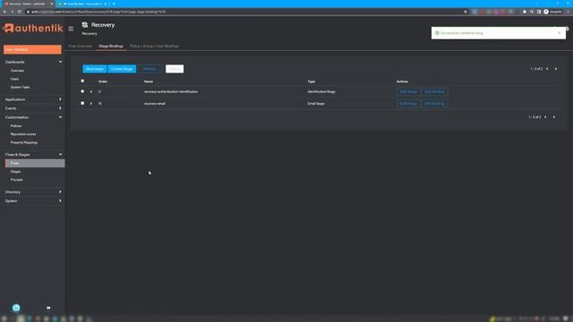The height and width of the screenshot is (322, 573).
Task: Go to next page in top pagination
Action: click(556, 69)
